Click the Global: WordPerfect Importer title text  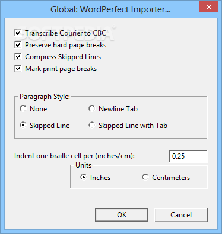tap(110, 9)
